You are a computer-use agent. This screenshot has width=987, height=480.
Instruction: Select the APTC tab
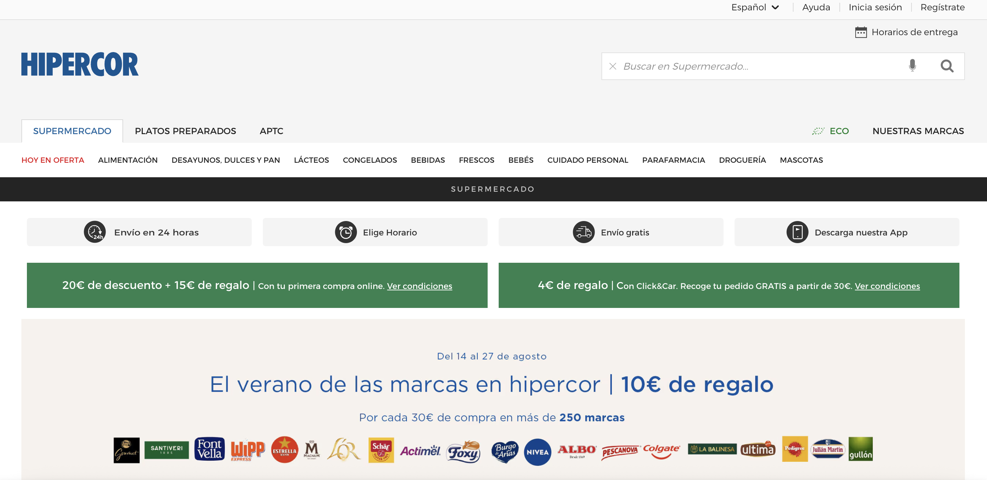[271, 131]
